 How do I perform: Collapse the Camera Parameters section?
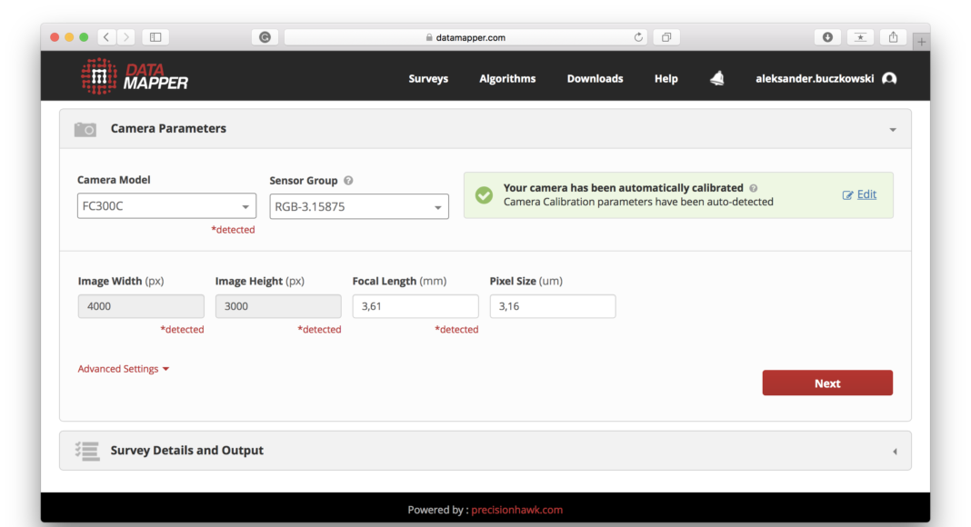pyautogui.click(x=893, y=130)
